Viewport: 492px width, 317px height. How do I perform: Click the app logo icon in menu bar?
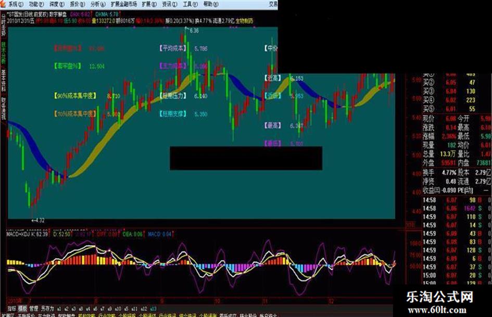point(3,4)
